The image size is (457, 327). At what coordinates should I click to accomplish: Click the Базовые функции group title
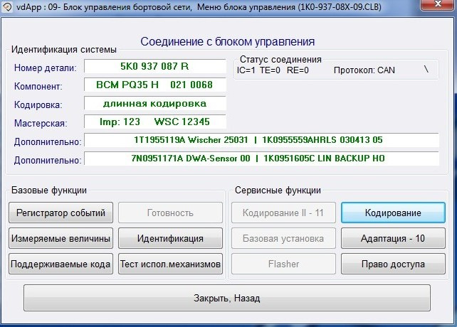[49, 190]
